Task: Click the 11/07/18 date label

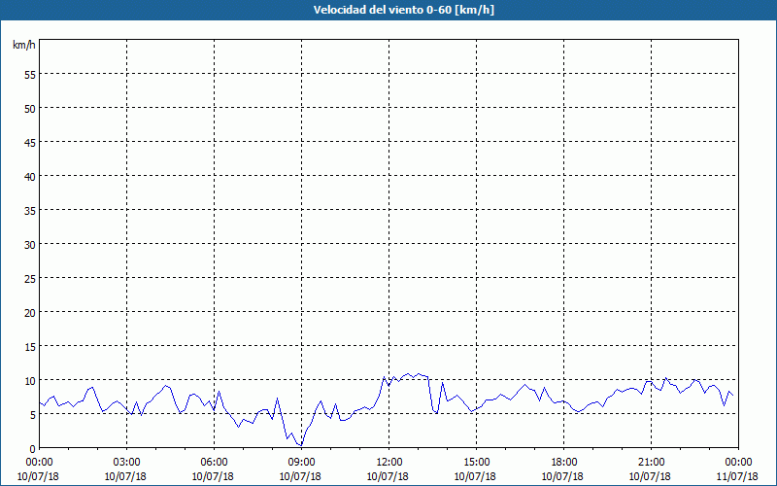Action: (x=737, y=476)
